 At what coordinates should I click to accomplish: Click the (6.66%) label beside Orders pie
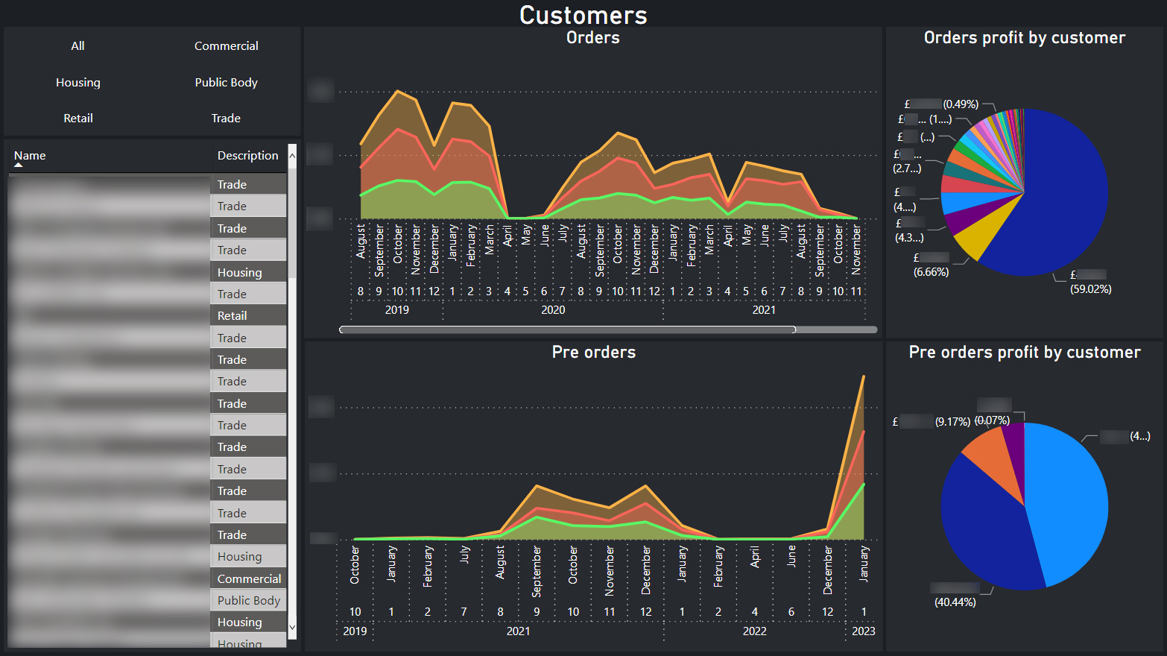coord(932,272)
